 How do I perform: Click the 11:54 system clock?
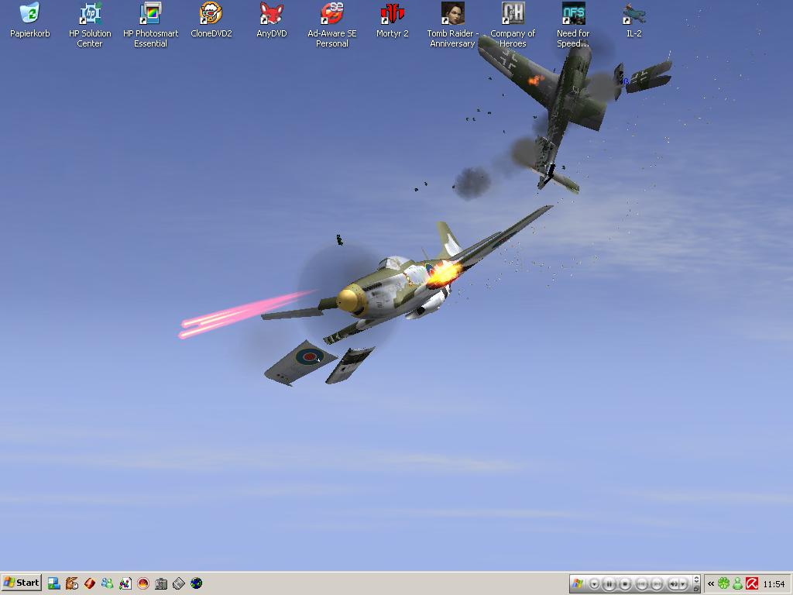coord(774,584)
